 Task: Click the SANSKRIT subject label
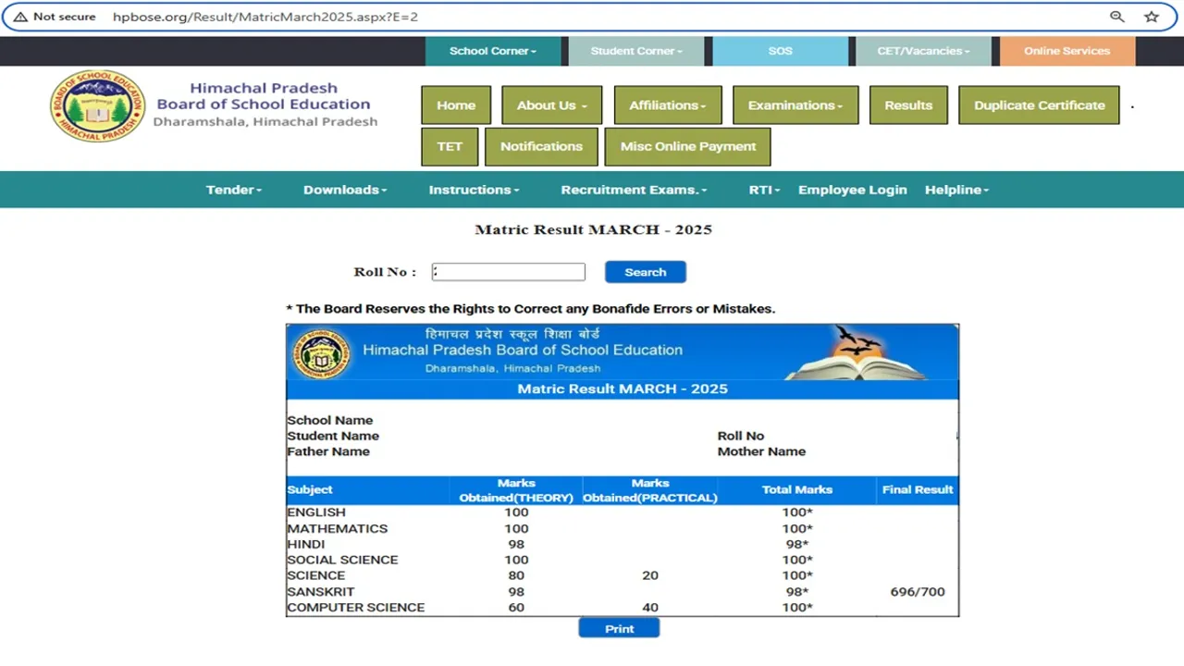[x=321, y=591]
